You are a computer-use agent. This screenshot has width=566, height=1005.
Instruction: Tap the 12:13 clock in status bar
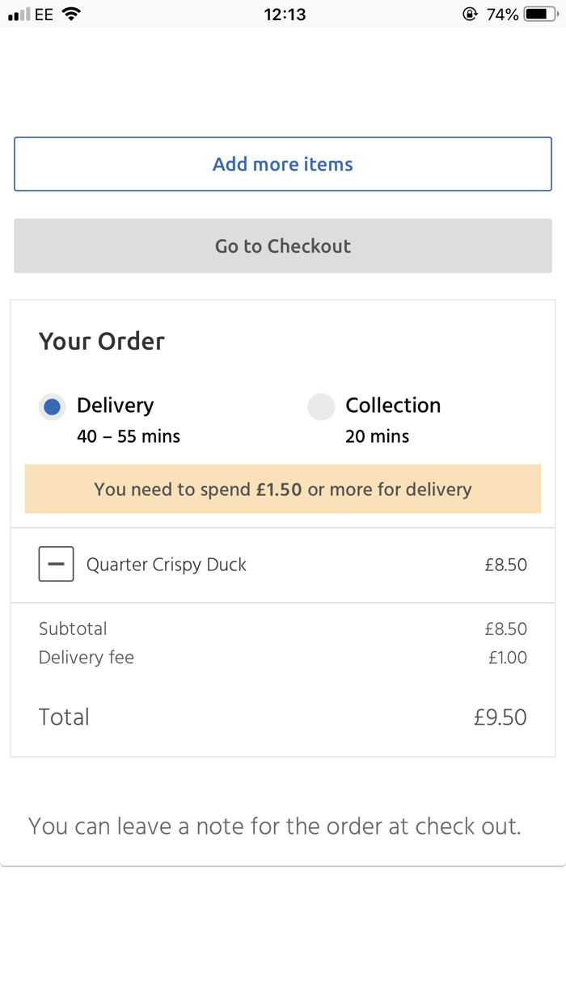[285, 14]
